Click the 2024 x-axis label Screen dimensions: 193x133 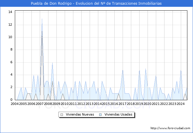point(181,104)
